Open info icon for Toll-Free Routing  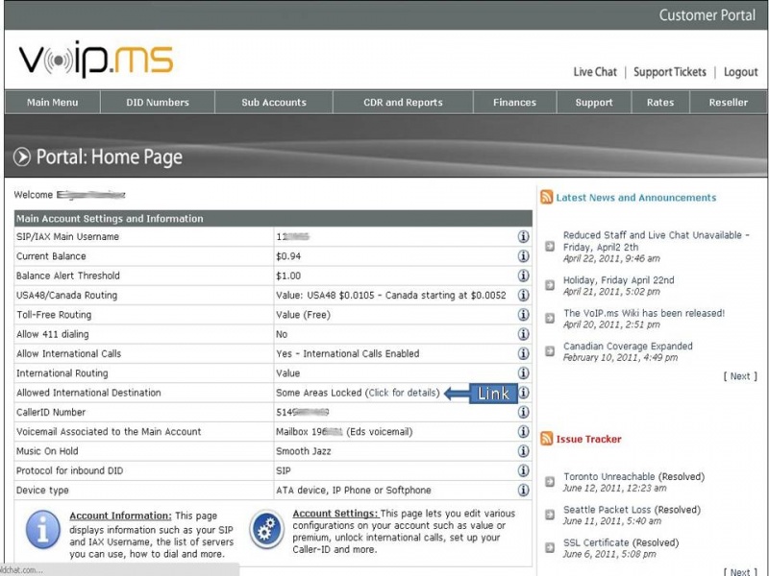[x=523, y=315]
